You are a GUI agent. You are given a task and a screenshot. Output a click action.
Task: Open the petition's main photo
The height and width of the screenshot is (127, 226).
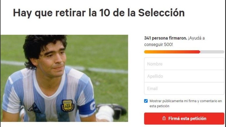click(64, 78)
